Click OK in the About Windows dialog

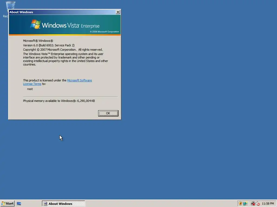pyautogui.click(x=108, y=113)
